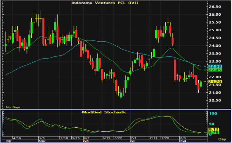This screenshot has width=232, height=143.
Task: Click the 26.00 price axis label
Action: 215,14
